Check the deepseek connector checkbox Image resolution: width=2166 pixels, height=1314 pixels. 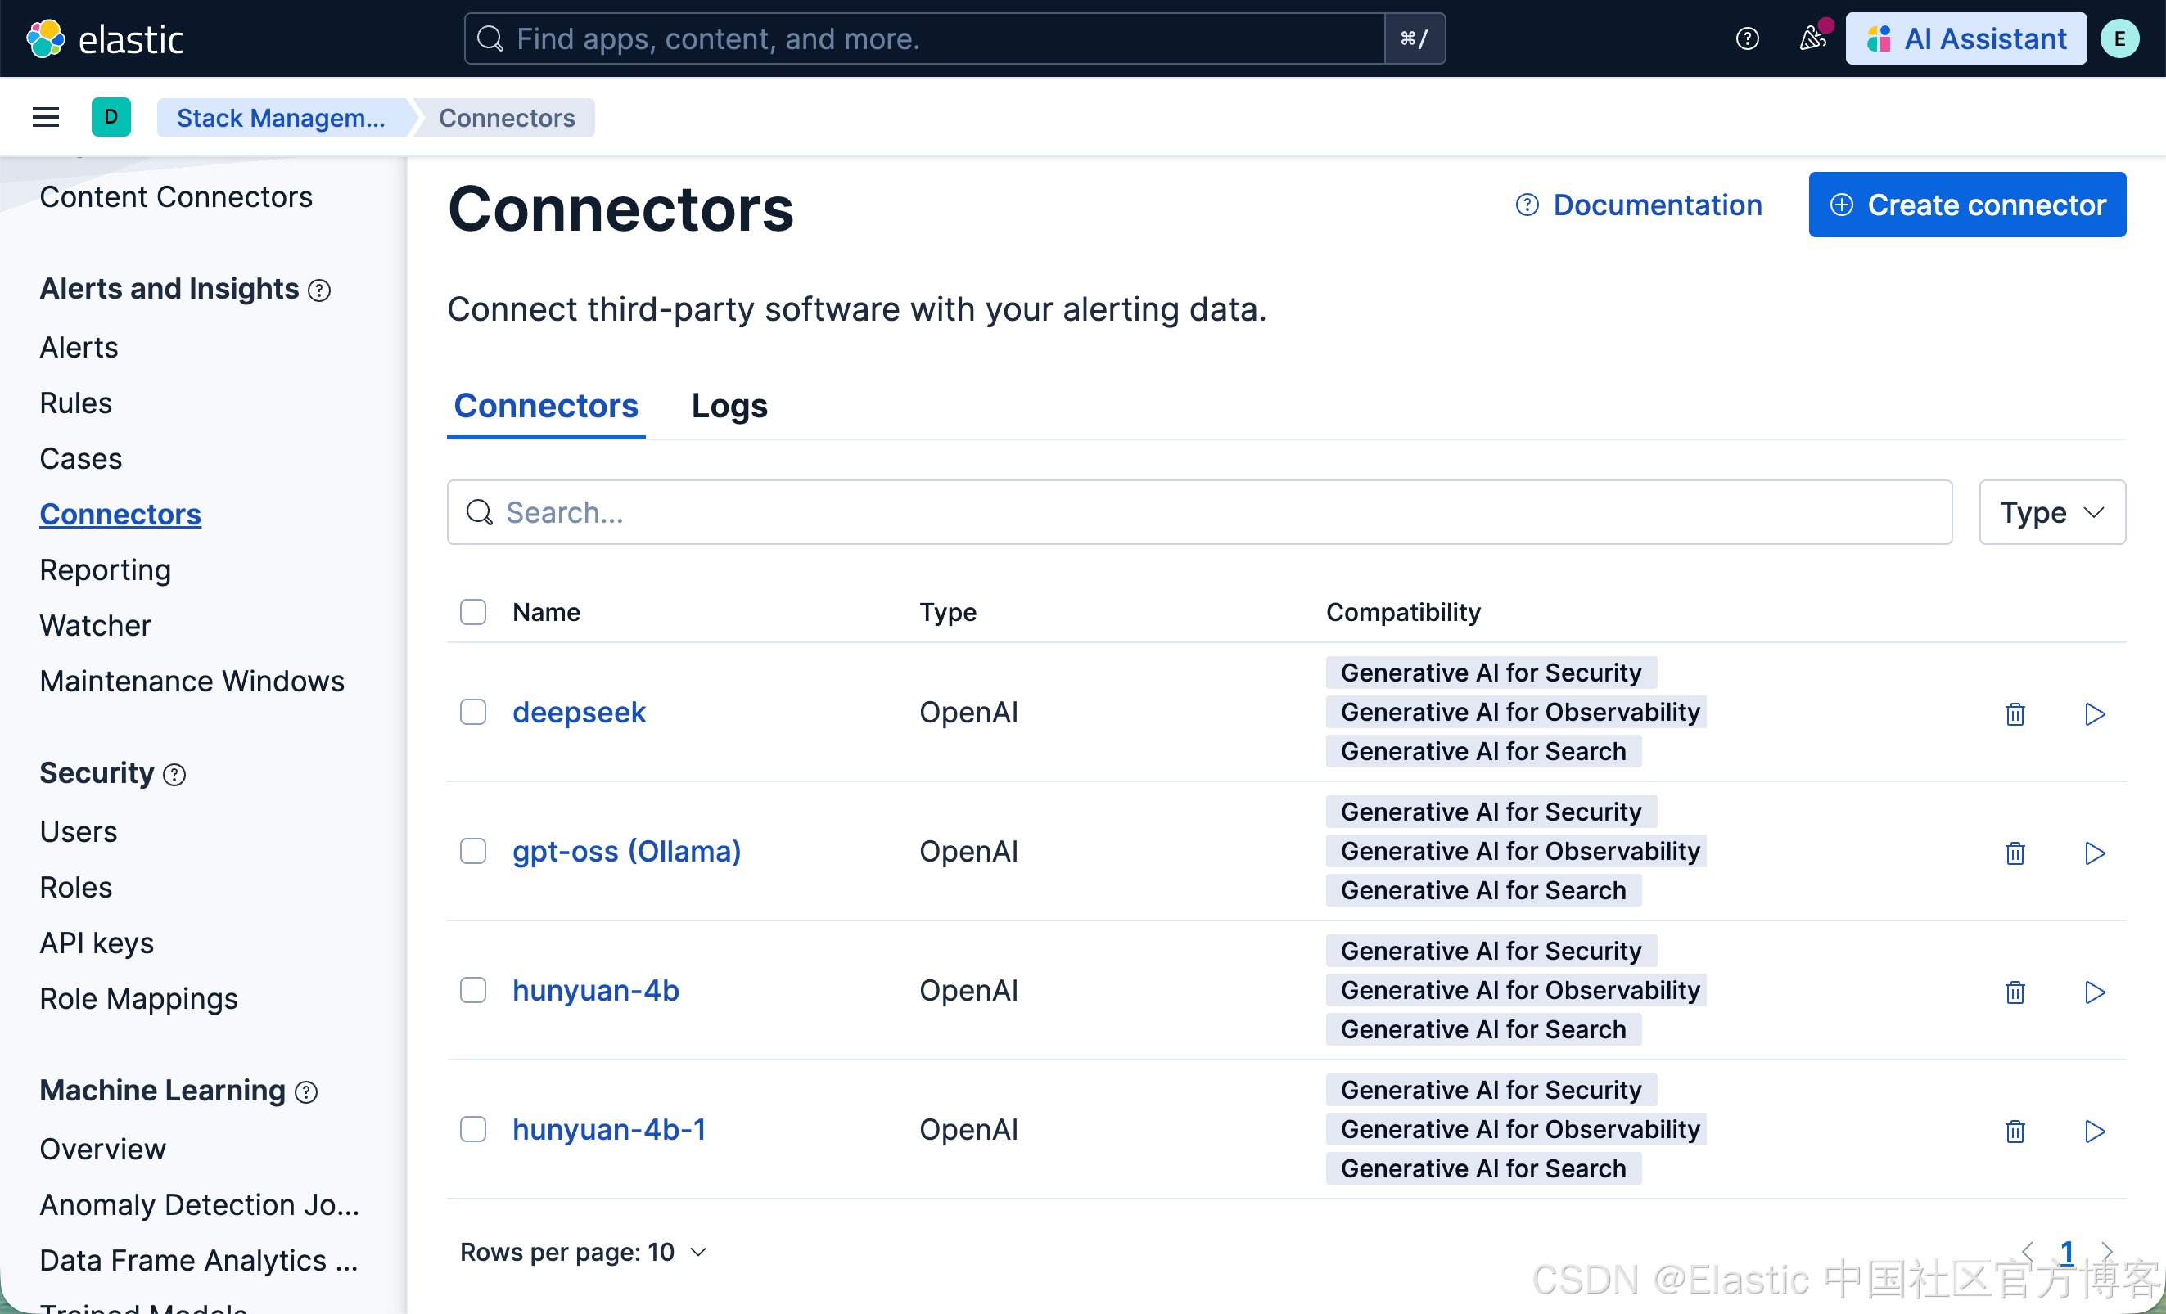tap(473, 713)
